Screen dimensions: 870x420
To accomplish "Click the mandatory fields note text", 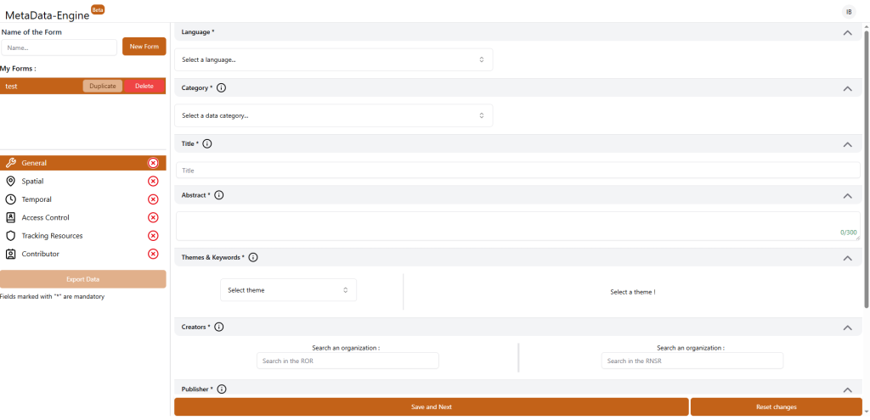I will (52, 296).
